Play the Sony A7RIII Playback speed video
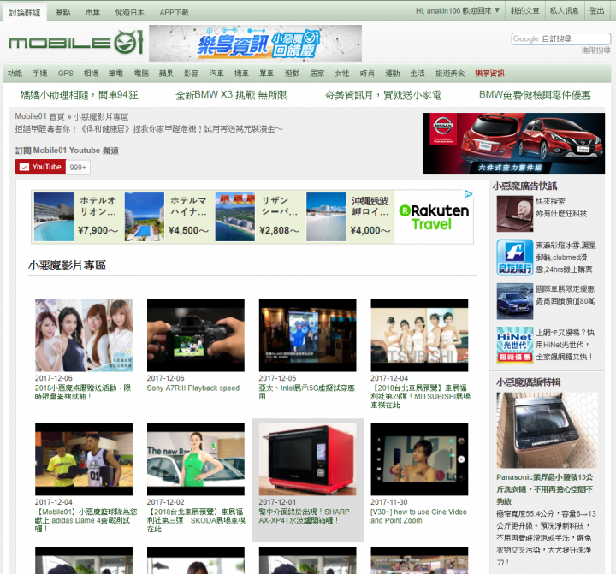616x574 pixels. pos(196,335)
